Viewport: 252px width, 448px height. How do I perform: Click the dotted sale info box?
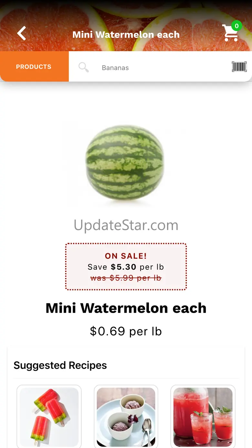tap(126, 267)
